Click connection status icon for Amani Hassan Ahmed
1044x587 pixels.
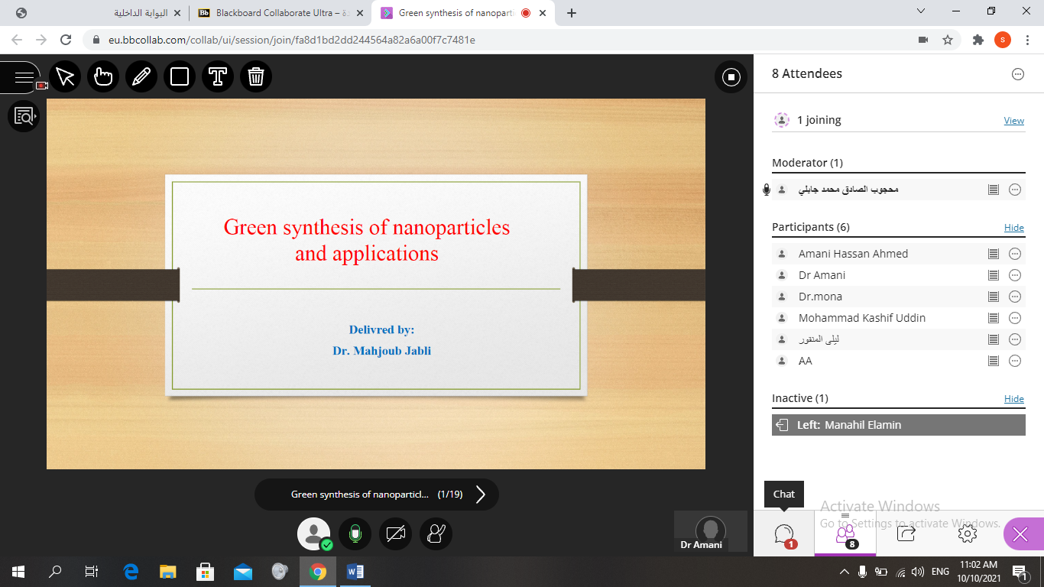(994, 254)
